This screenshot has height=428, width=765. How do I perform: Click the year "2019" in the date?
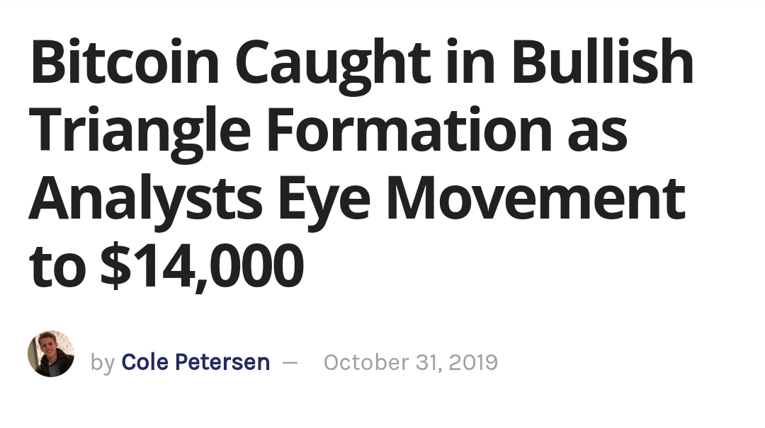coord(473,362)
